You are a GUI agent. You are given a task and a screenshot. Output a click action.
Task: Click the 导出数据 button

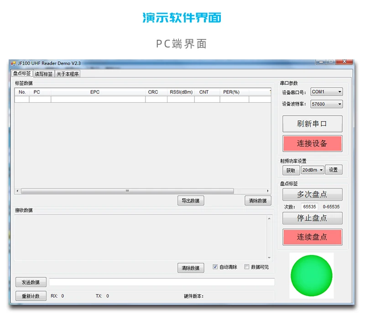tap(191, 201)
